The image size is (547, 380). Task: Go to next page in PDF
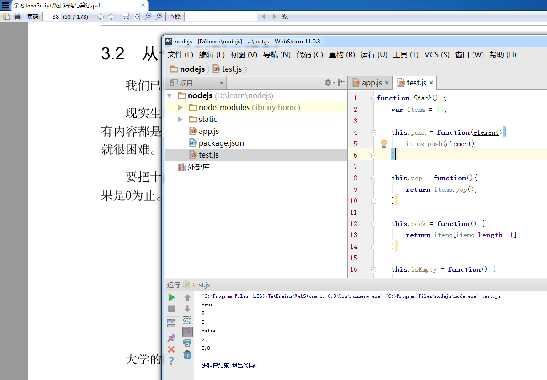click(x=111, y=16)
